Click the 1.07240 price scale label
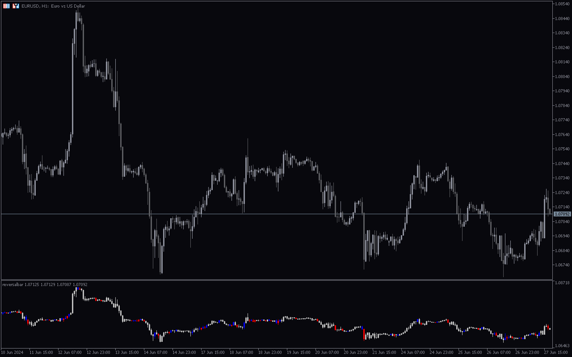This screenshot has width=572, height=357. (x=562, y=193)
